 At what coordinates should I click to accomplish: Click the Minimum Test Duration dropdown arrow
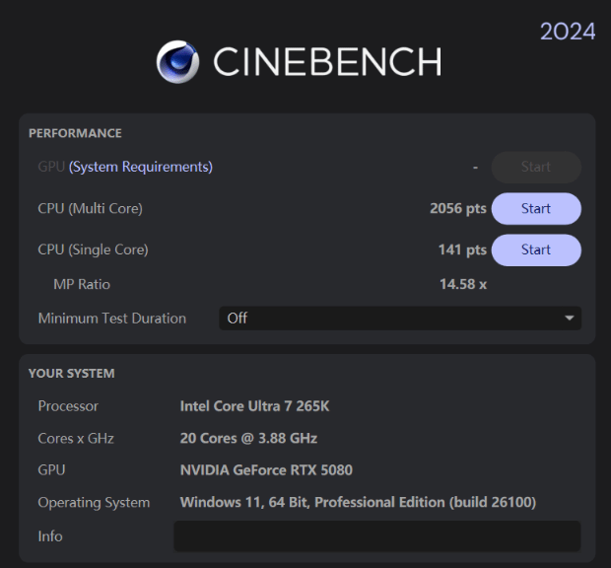(x=569, y=319)
